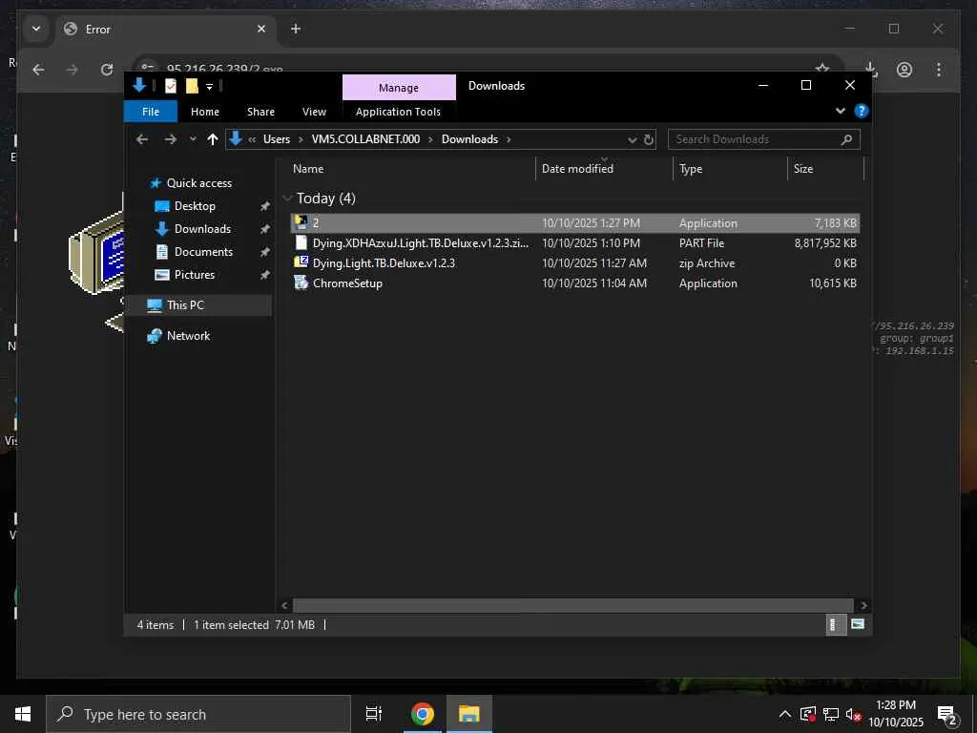Switch to the Home ribbon tab
The width and height of the screenshot is (977, 733).
click(x=205, y=112)
